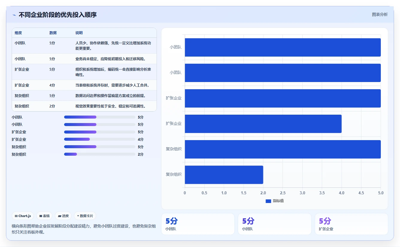Click the page title 不同企业阶段的优先投入顺序

coord(57,15)
